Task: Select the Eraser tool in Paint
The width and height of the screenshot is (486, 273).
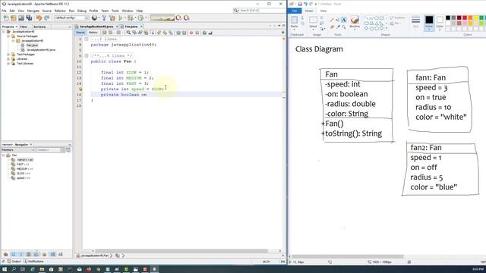Action: pos(332,27)
